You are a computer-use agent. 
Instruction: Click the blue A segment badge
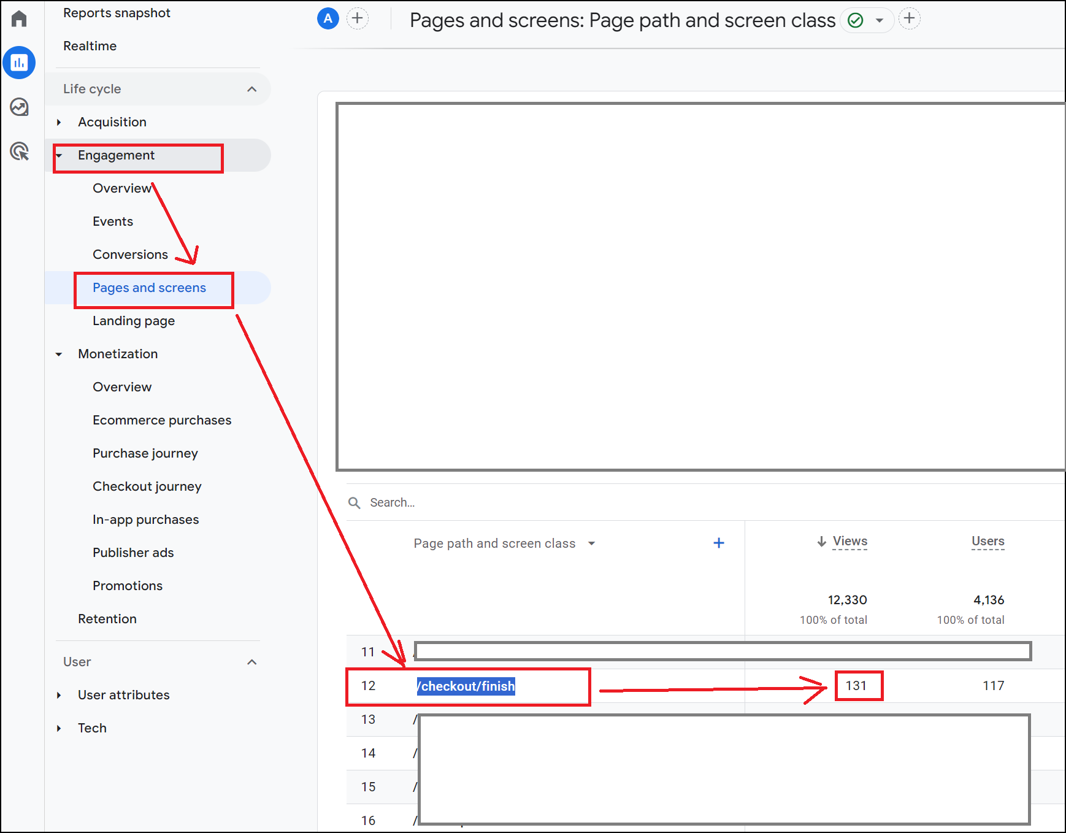point(328,19)
